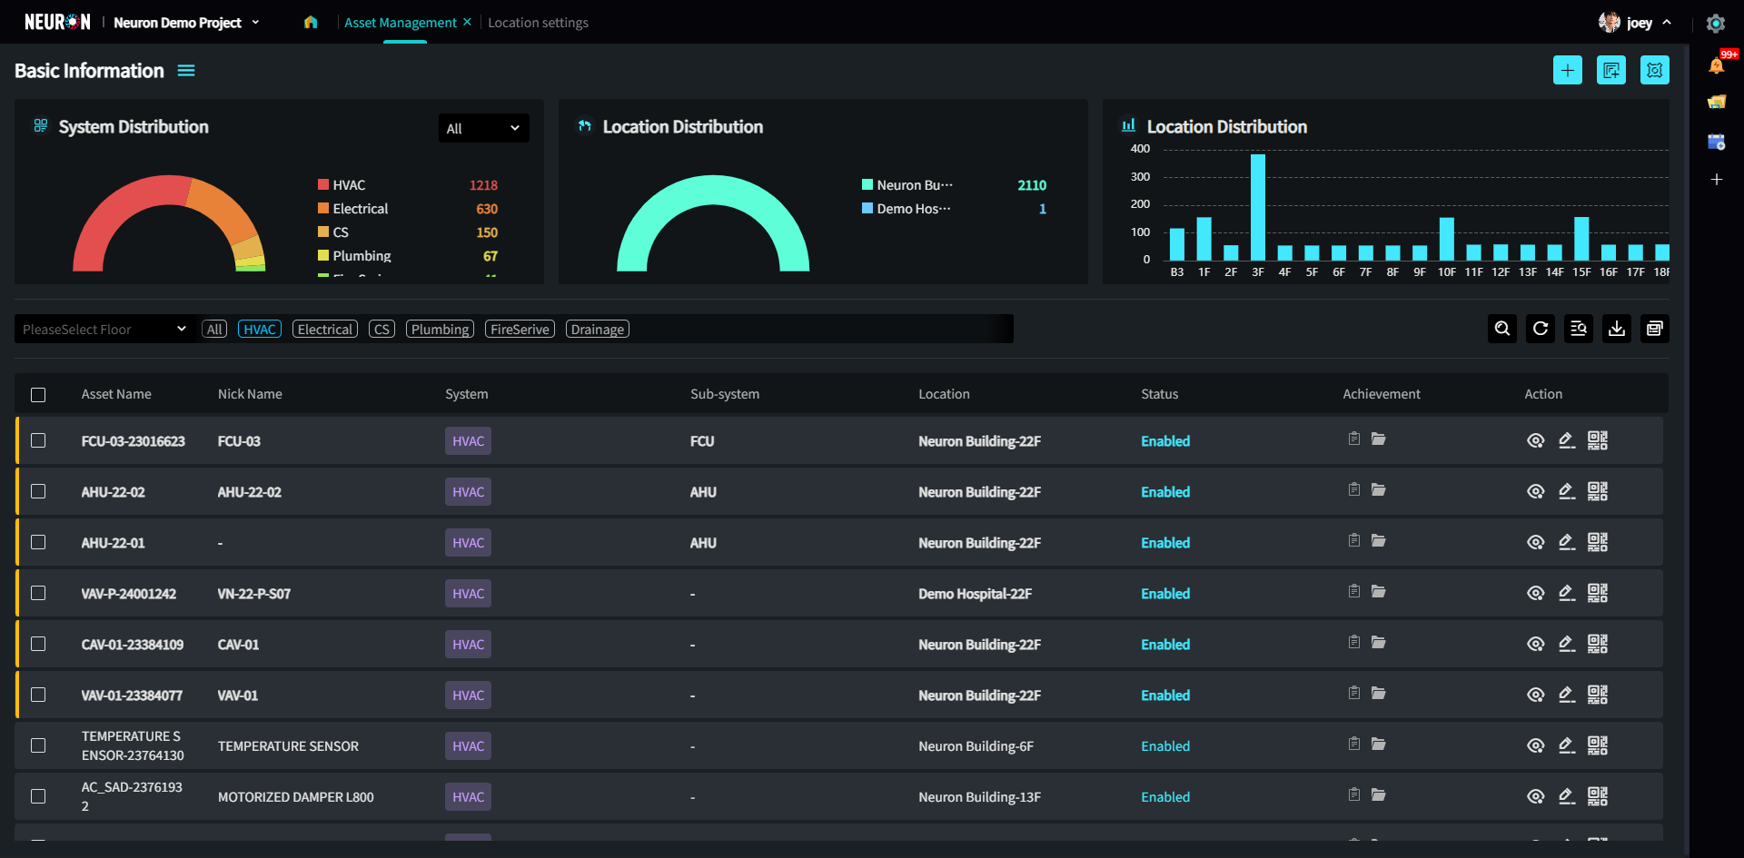Filter by Drainage system tag
Viewport: 1744px width, 858px height.
point(598,329)
